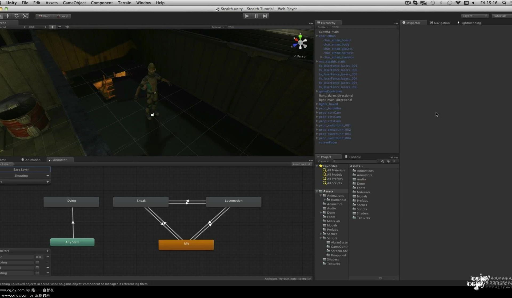Open the GameObject menu
Image resolution: width=512 pixels, height=298 pixels.
(74, 3)
